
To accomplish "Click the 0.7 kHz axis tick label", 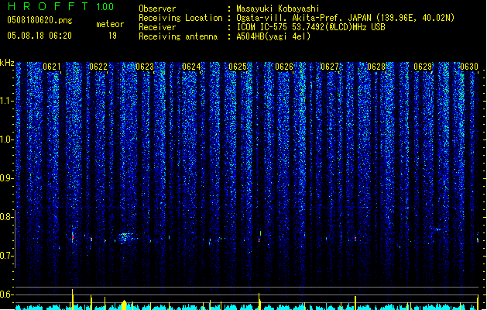I will click(6, 256).
